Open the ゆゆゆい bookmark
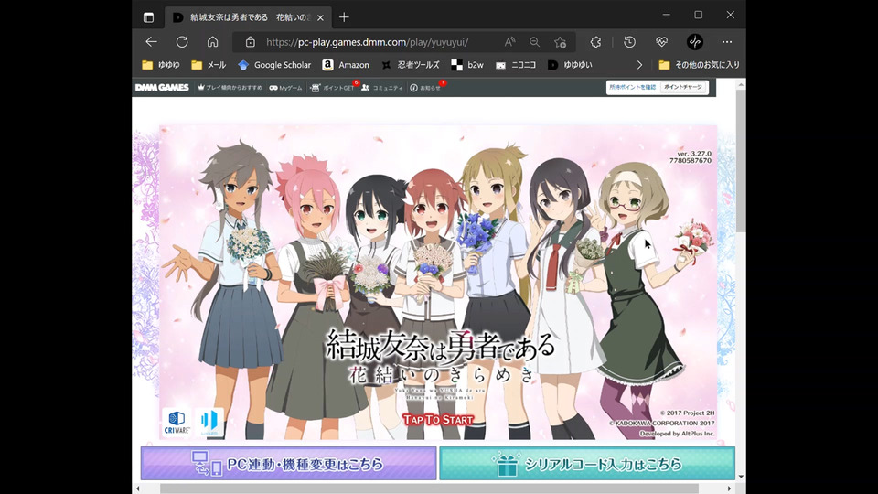This screenshot has width=878, height=494. point(570,65)
